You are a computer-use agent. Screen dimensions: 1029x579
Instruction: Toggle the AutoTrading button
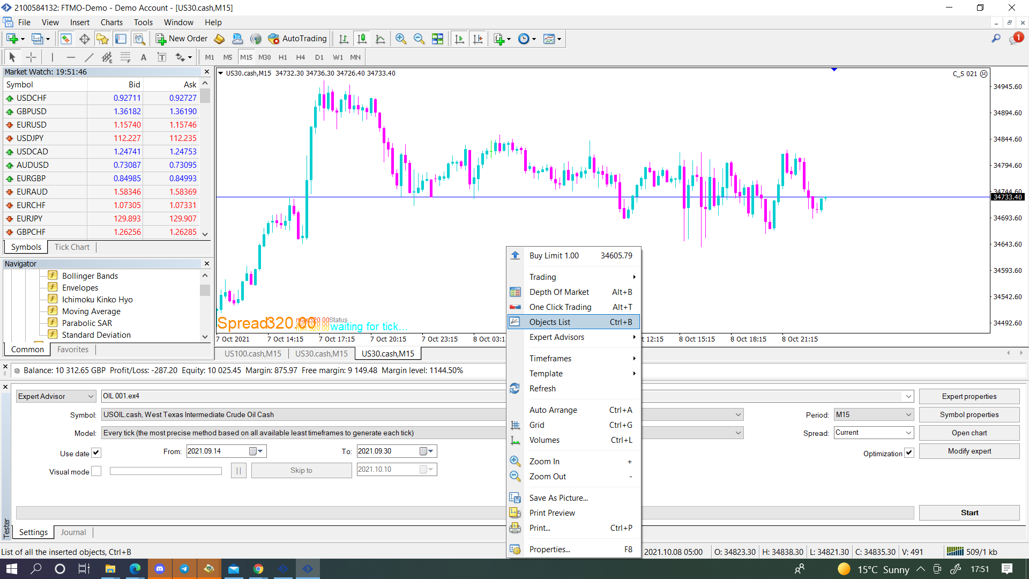(297, 39)
